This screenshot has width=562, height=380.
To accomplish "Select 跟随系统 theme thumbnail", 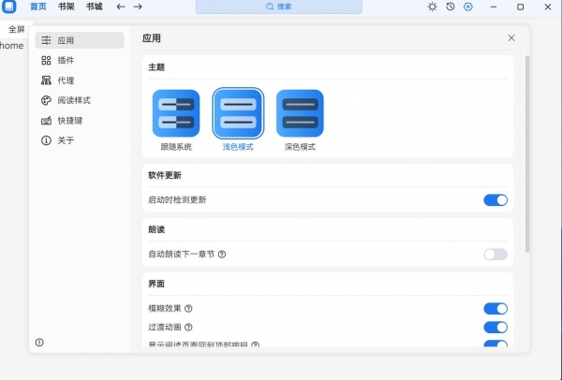I will click(x=176, y=113).
